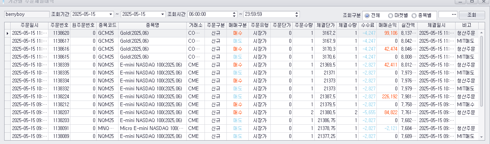Image resolution: width=490 pixels, height=144 pixels.
Task: Click the current row indicator arrow
Action: (x=7, y=33)
